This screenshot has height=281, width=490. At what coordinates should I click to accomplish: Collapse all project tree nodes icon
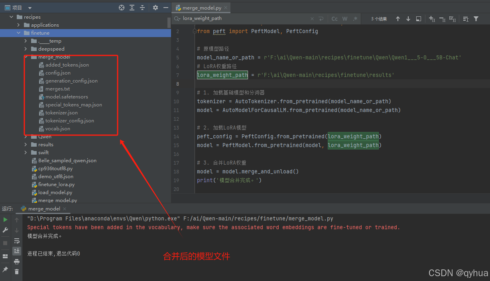coord(142,8)
